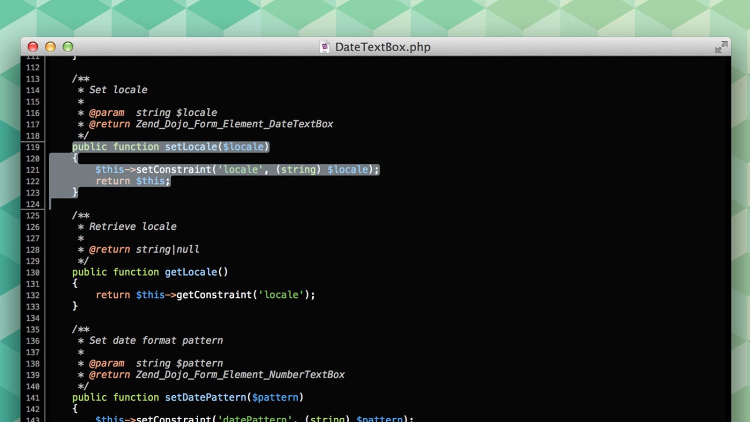This screenshot has height=422, width=750.
Task: Click $pattern parameter on line 141
Action: tap(275, 397)
